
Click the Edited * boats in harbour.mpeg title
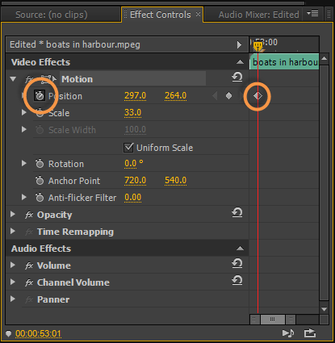(75, 44)
